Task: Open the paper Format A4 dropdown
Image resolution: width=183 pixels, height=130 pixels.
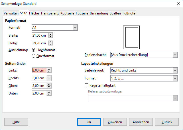Action: [75, 28]
